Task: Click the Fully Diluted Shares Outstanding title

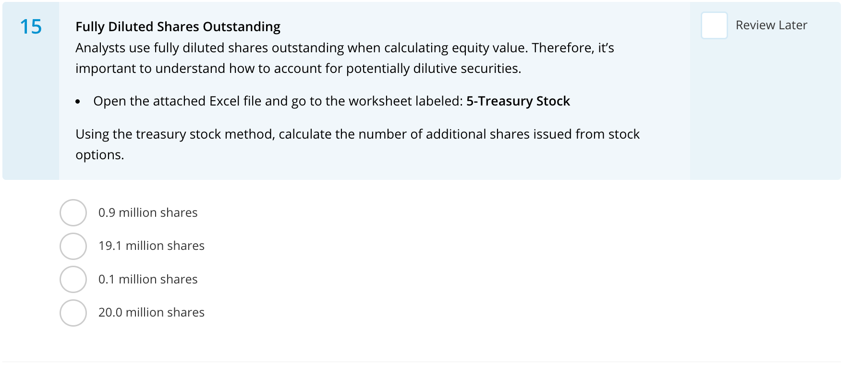Action: tap(178, 26)
